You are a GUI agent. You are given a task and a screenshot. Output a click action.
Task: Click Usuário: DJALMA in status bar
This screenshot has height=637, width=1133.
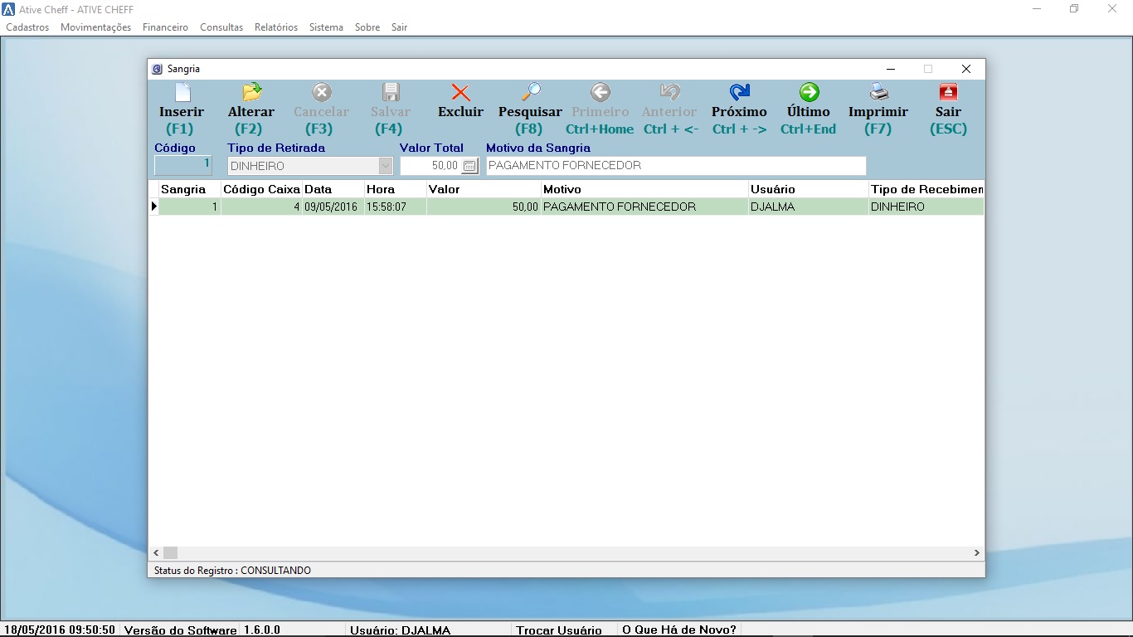[x=400, y=630]
